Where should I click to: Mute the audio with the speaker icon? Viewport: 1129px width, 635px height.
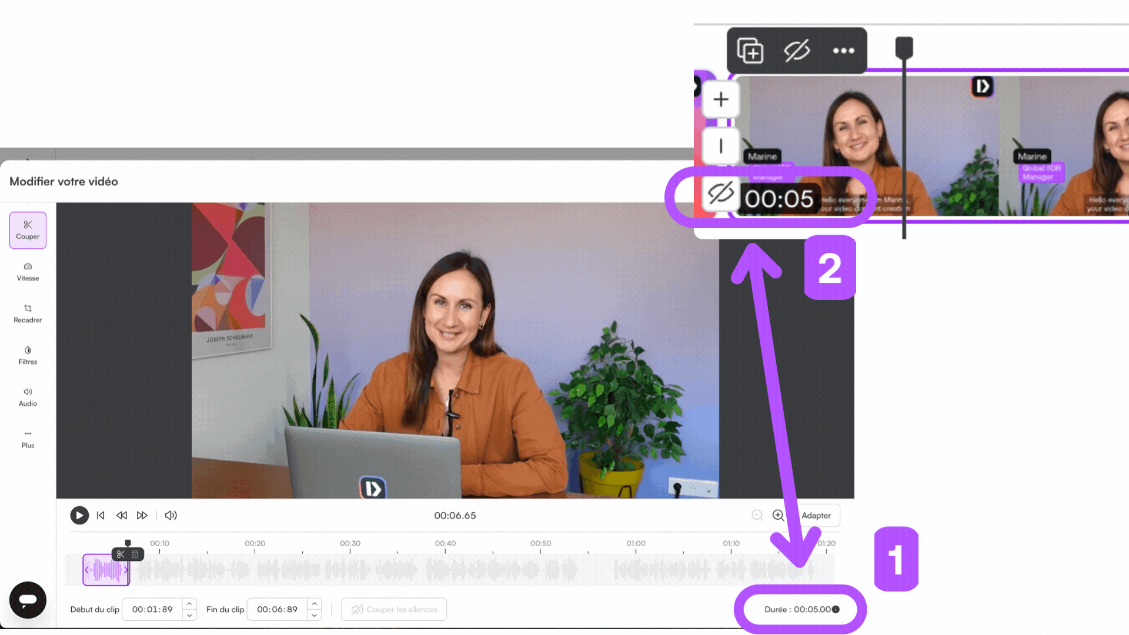[x=171, y=515]
